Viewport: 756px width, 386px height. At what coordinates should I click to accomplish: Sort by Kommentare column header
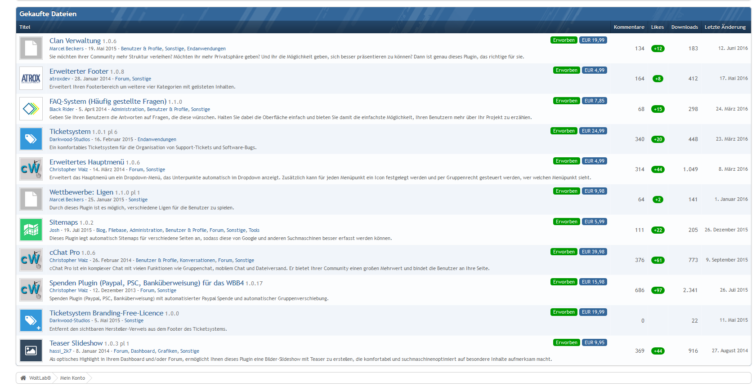click(629, 27)
